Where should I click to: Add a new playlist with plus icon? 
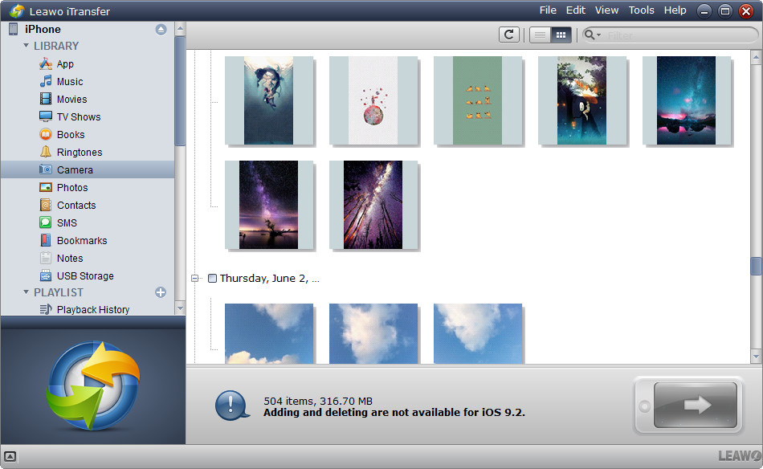(x=160, y=292)
